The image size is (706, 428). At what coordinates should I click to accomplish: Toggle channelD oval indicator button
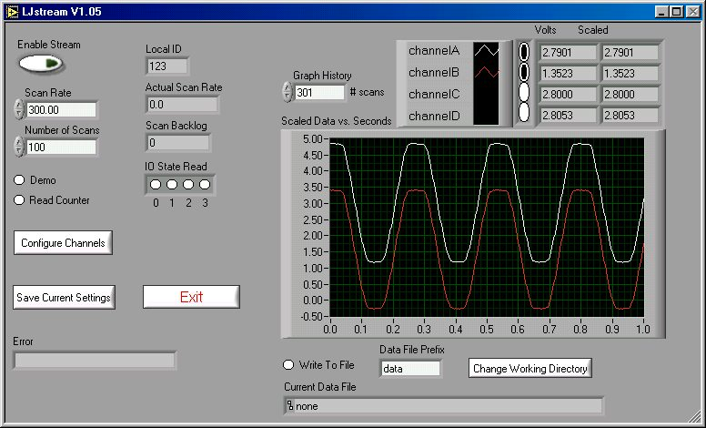click(x=524, y=113)
